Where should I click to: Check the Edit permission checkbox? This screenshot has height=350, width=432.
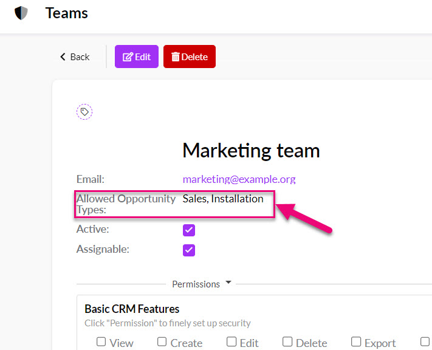(x=231, y=341)
